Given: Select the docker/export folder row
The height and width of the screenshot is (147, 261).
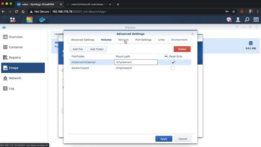Looking at the screenshot, I should point(130,68).
